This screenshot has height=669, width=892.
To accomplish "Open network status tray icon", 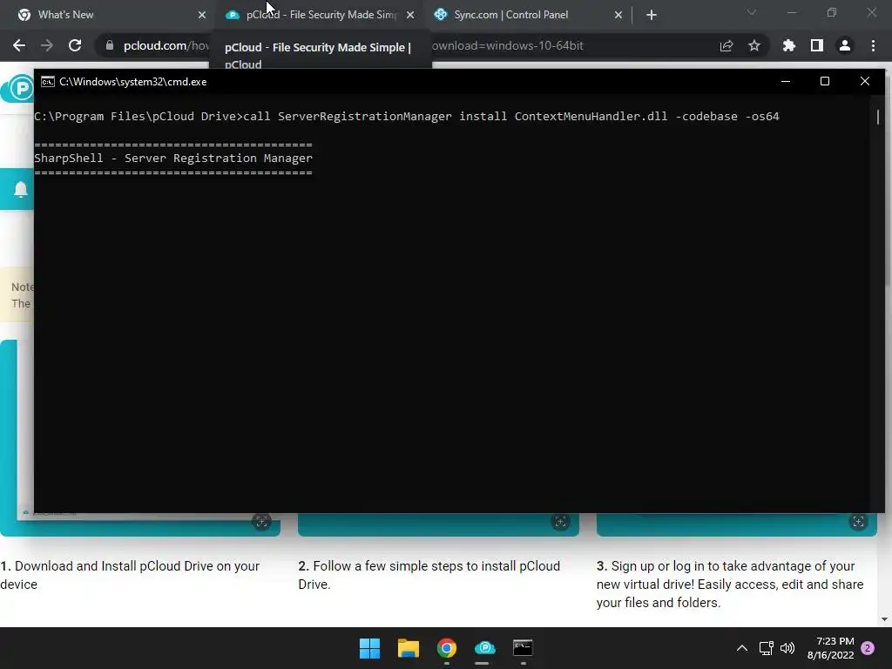I will point(767,648).
